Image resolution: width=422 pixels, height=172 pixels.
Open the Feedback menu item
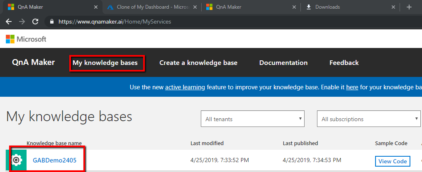point(344,63)
